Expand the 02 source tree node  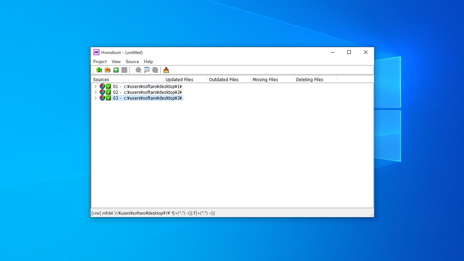click(95, 92)
